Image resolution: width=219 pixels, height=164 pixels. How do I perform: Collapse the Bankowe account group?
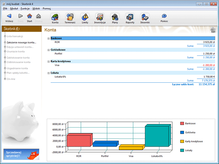[49, 38]
